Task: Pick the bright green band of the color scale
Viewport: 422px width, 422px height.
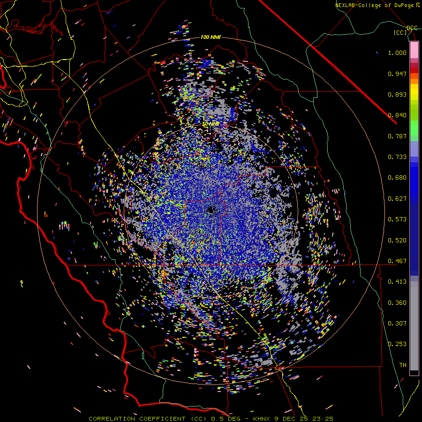Action: coord(414,128)
